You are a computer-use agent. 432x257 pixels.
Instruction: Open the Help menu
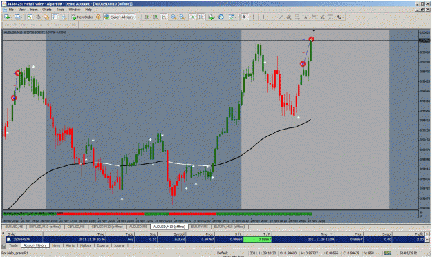pos(88,10)
